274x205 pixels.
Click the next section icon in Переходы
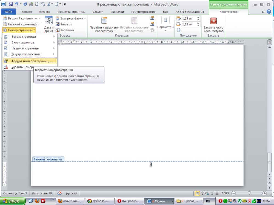coord(152,24)
